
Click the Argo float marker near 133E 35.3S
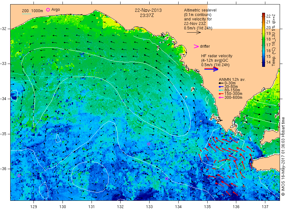pyautogui.click(x=149, y=144)
